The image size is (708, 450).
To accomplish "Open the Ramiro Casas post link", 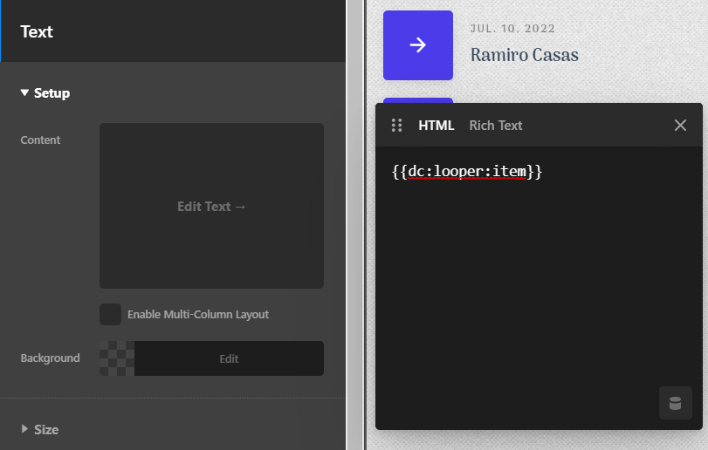I will [x=524, y=55].
